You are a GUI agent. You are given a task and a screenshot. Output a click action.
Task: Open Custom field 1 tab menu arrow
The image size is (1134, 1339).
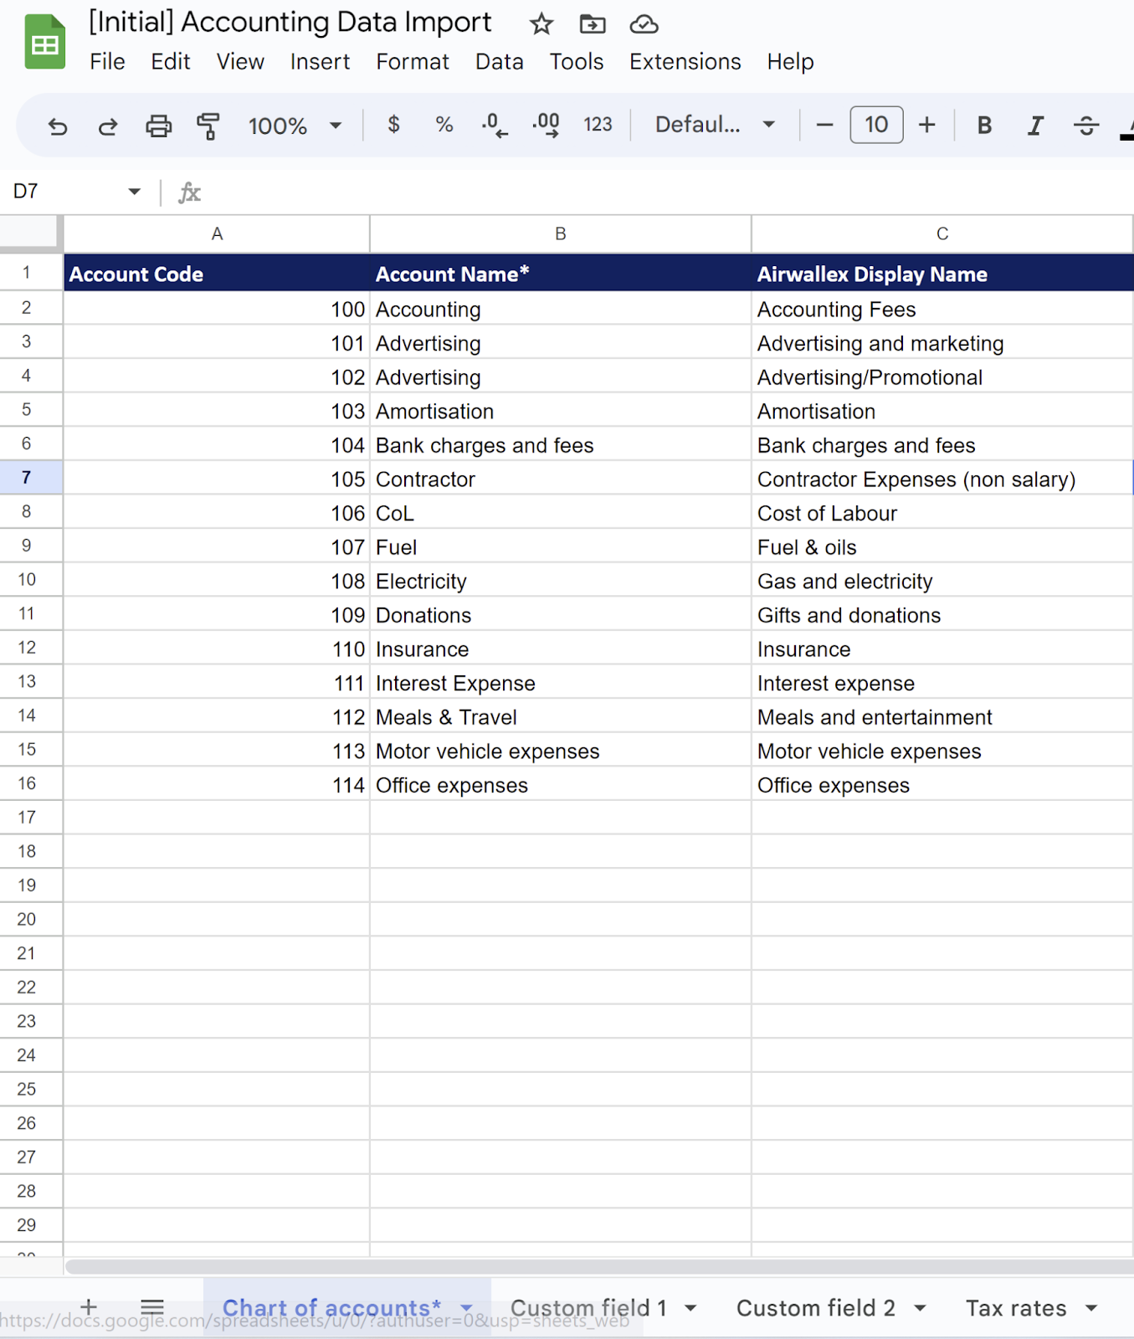click(x=690, y=1308)
